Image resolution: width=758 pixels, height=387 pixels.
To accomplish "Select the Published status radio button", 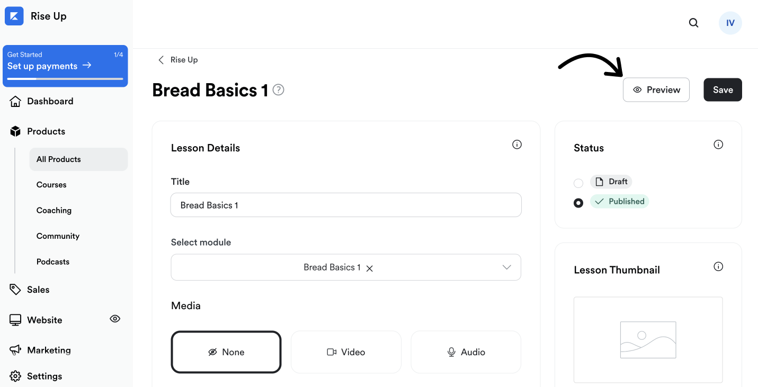I will pos(578,203).
